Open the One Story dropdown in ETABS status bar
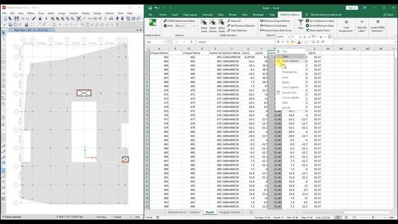 111,217
